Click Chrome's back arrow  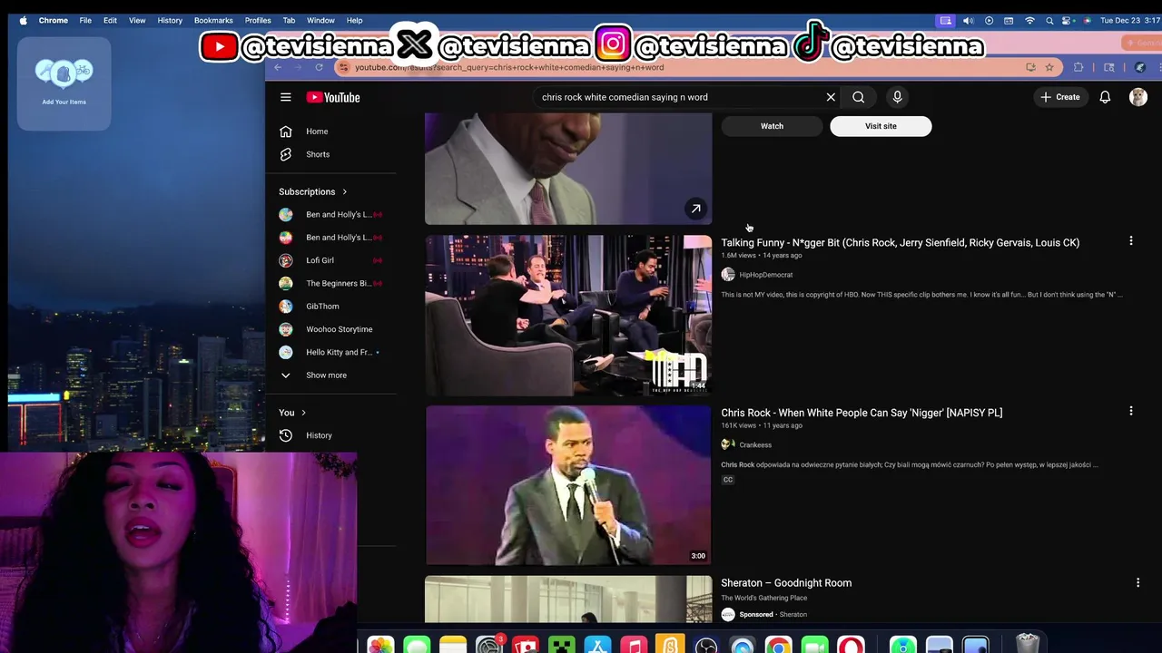[278, 67]
